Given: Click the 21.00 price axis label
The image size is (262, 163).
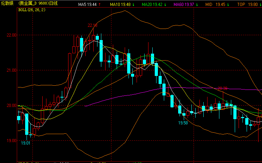Looking at the screenshot, I should 12,70.
